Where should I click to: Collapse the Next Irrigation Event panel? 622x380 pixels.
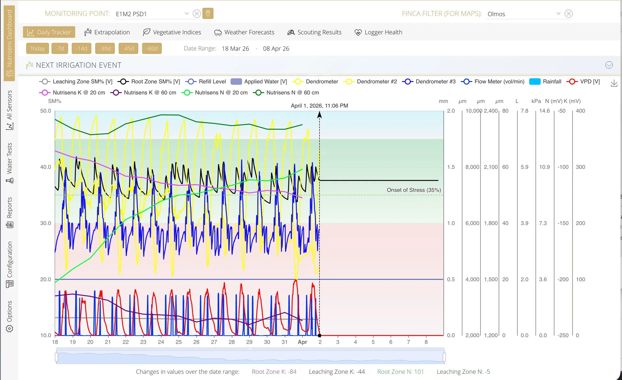pyautogui.click(x=609, y=65)
